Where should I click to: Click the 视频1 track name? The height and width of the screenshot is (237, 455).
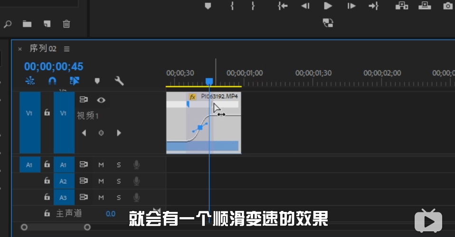88,116
